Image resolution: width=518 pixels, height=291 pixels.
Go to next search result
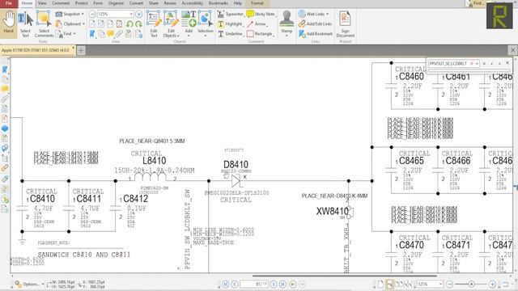click(x=499, y=63)
